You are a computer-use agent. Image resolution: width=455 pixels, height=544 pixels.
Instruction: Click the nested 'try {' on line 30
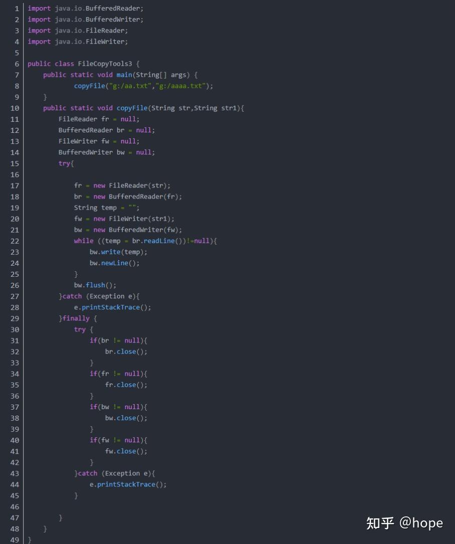pos(84,329)
